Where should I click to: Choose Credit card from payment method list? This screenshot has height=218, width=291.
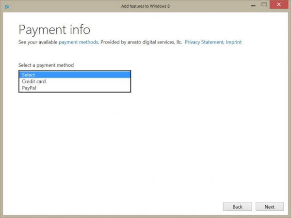click(x=75, y=81)
